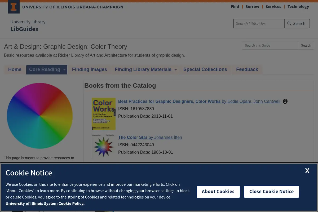Open The Color Star by Johannes Itten link
The width and height of the screenshot is (318, 212).
coord(150,137)
